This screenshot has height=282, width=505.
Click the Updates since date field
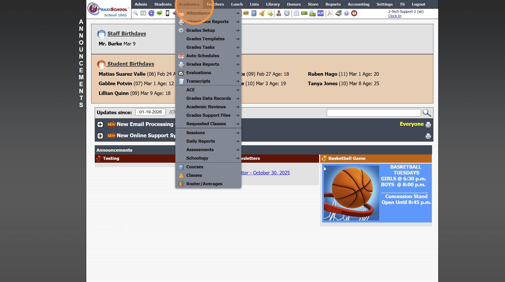coord(150,112)
